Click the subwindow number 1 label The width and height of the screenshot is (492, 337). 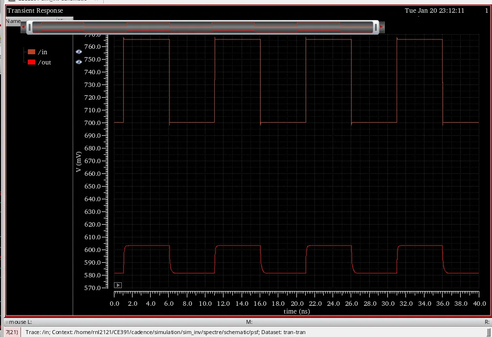486,10
